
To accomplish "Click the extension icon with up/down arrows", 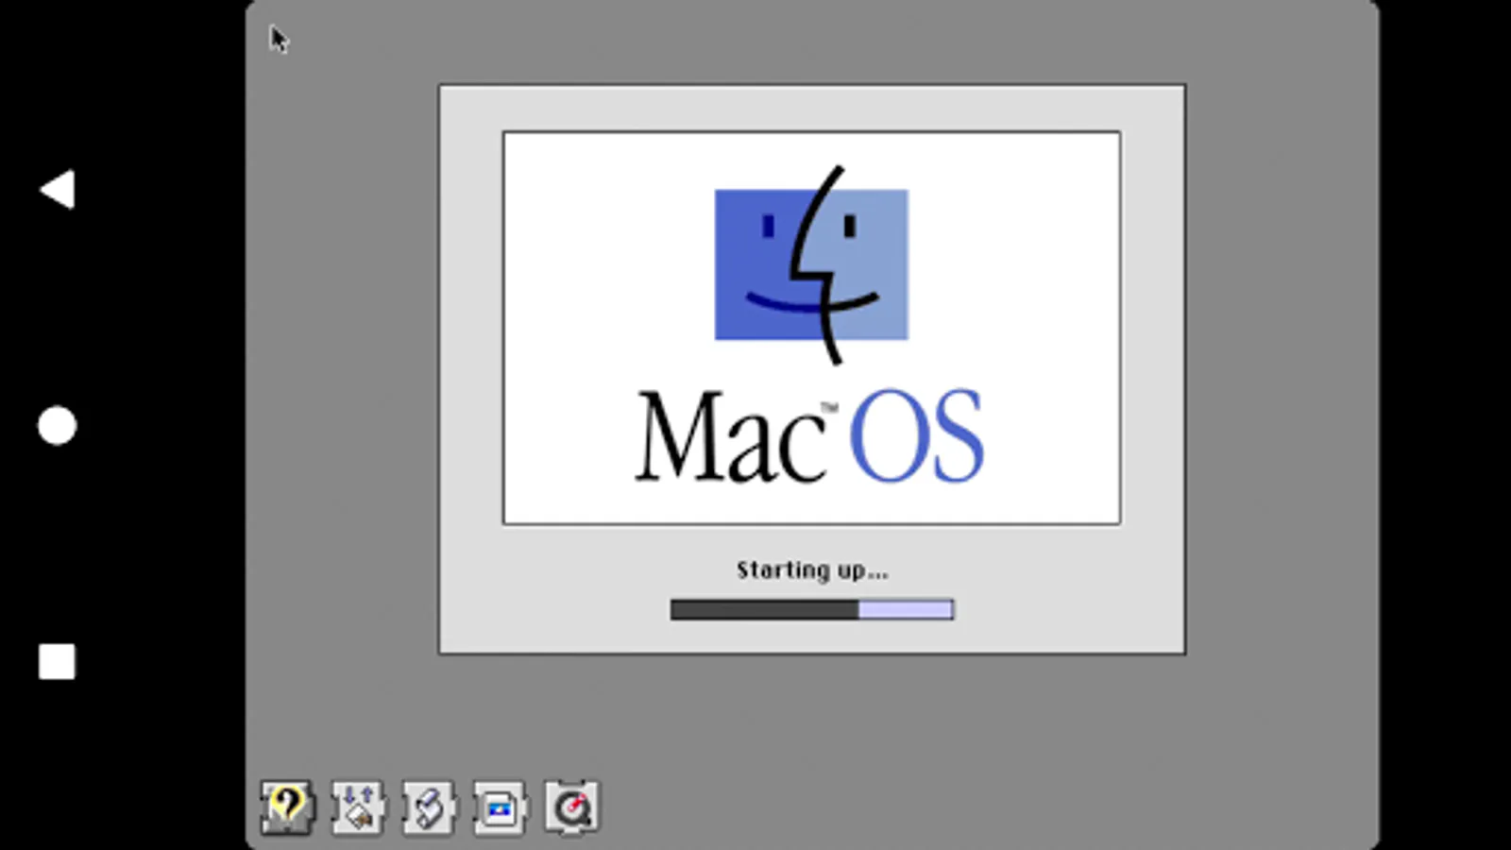I will click(x=358, y=807).
